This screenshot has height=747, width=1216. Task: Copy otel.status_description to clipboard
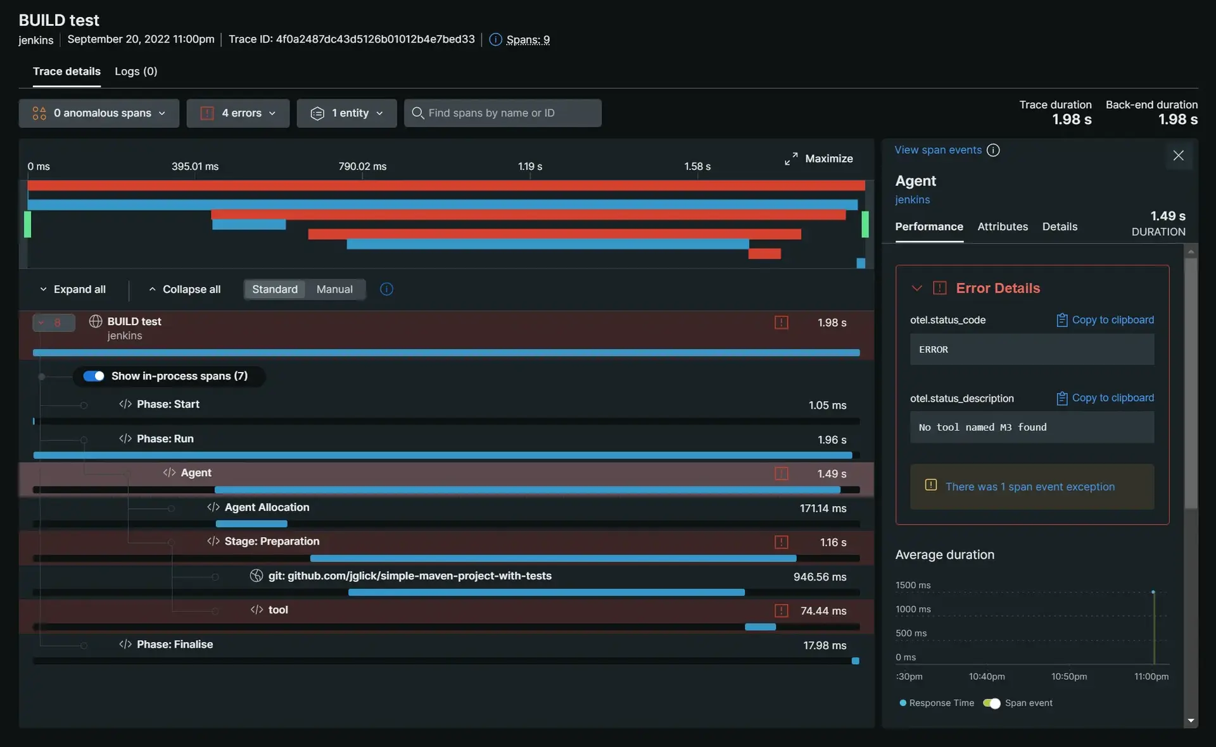click(1105, 398)
